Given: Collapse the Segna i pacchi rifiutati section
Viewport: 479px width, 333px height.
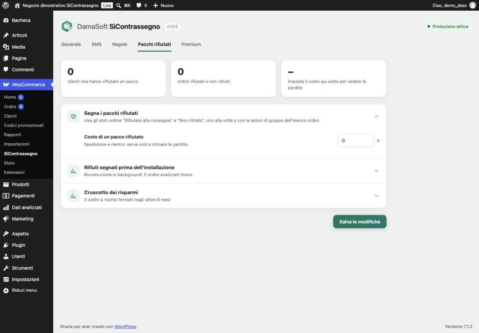Looking at the screenshot, I should [377, 117].
